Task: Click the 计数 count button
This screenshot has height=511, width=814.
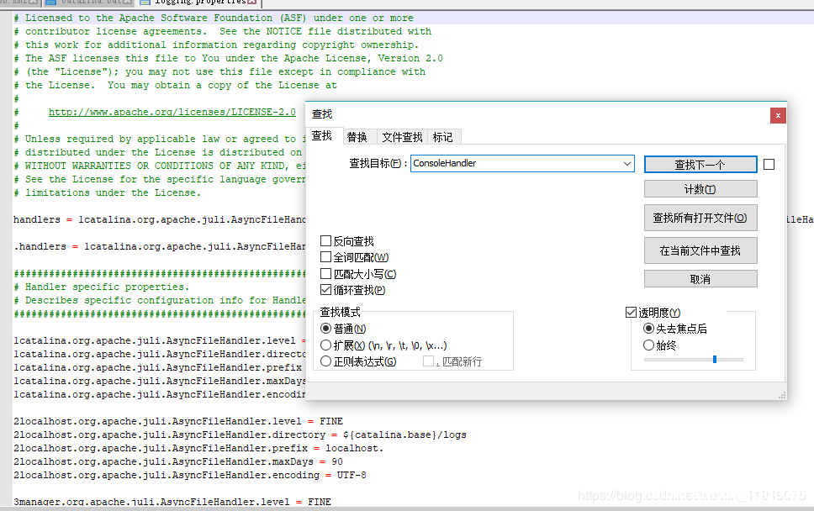Action: pos(700,190)
